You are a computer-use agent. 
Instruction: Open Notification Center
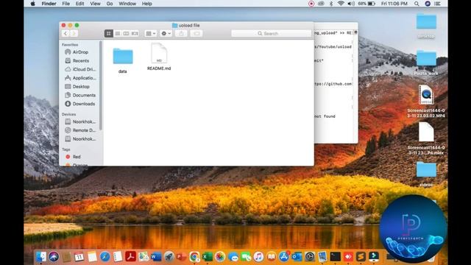pos(437,4)
